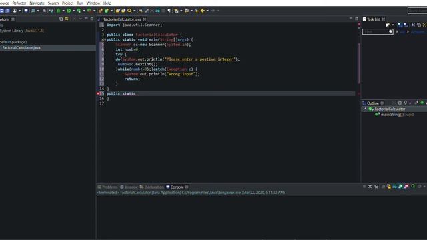Toggle Hide Completed Tasks in Task List
This screenshot has width=427, height=240.
(413, 25)
